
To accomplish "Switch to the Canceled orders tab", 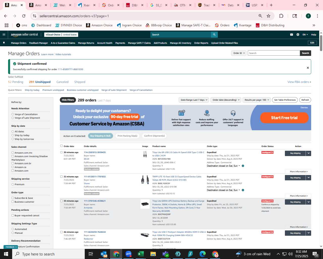I will [62, 82].
